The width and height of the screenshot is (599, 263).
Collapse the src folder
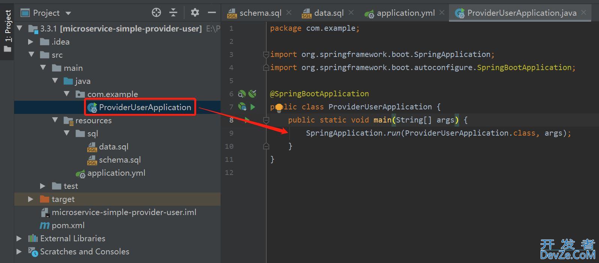(x=31, y=54)
